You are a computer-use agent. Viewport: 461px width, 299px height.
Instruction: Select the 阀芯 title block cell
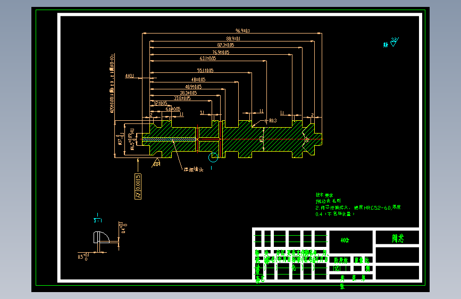[398, 238]
